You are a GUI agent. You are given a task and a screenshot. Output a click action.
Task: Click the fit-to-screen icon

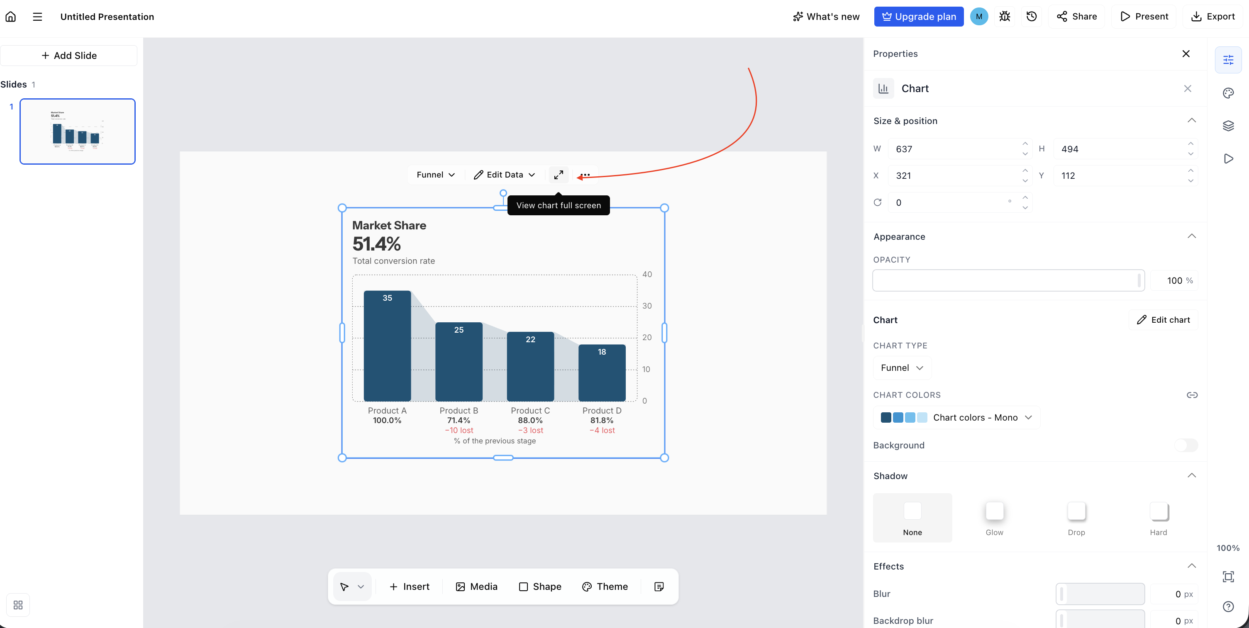[x=1228, y=577]
